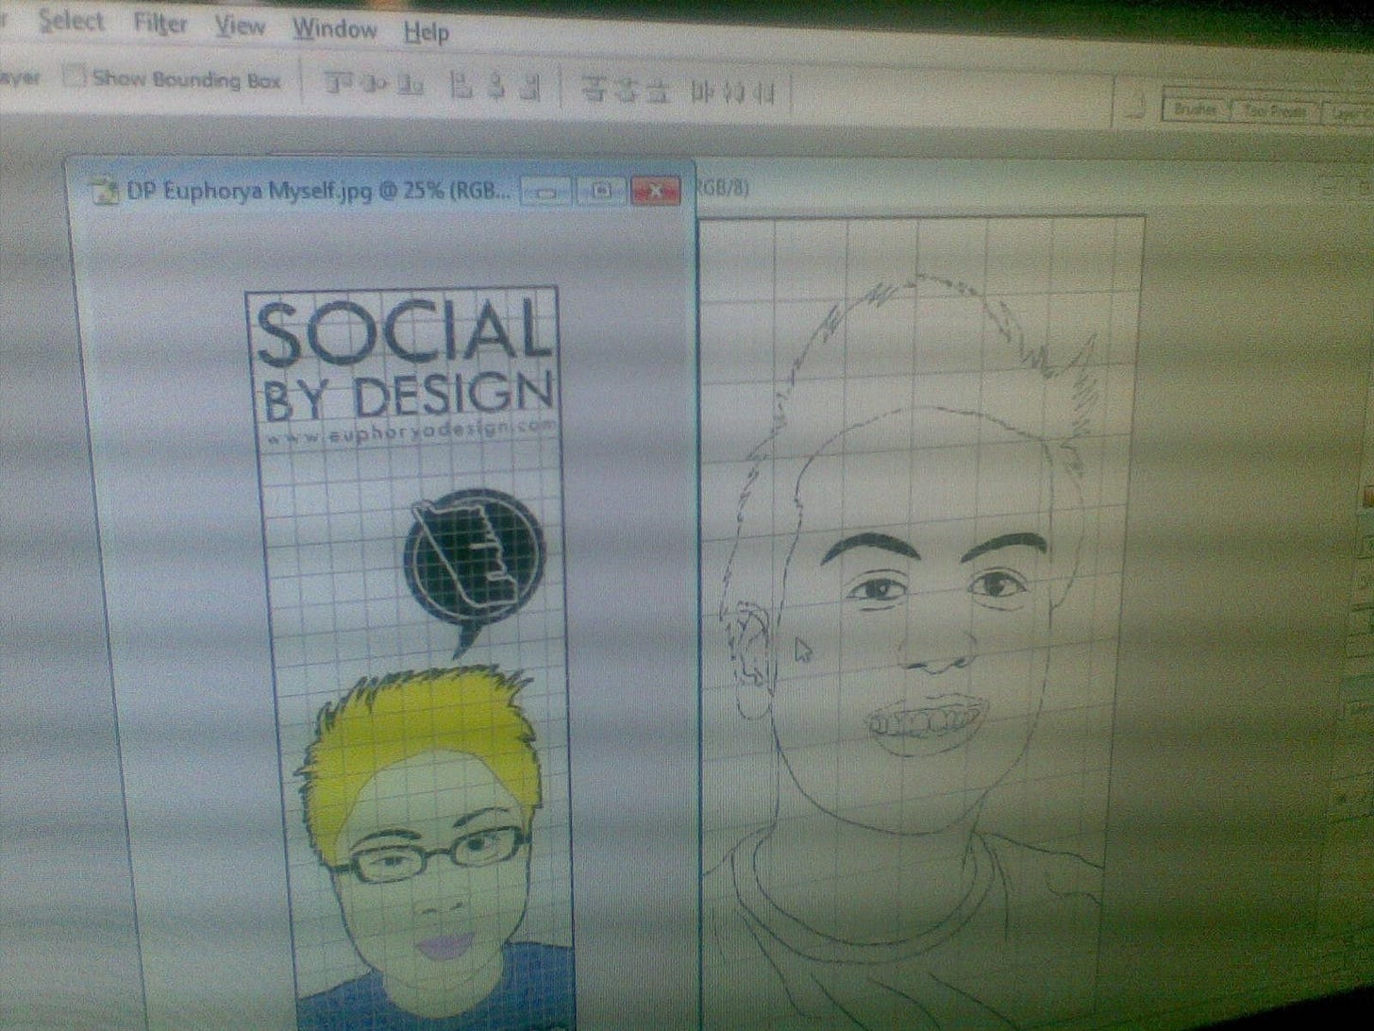Click the Distribute horizontal centers icon
The image size is (1374, 1031).
pyautogui.click(x=735, y=93)
